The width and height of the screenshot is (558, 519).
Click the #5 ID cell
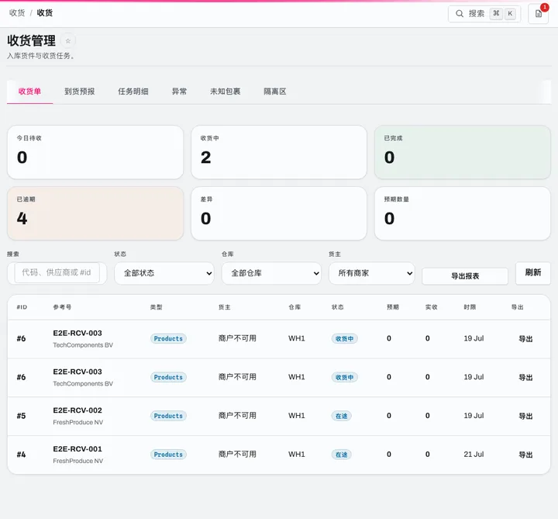(22, 416)
